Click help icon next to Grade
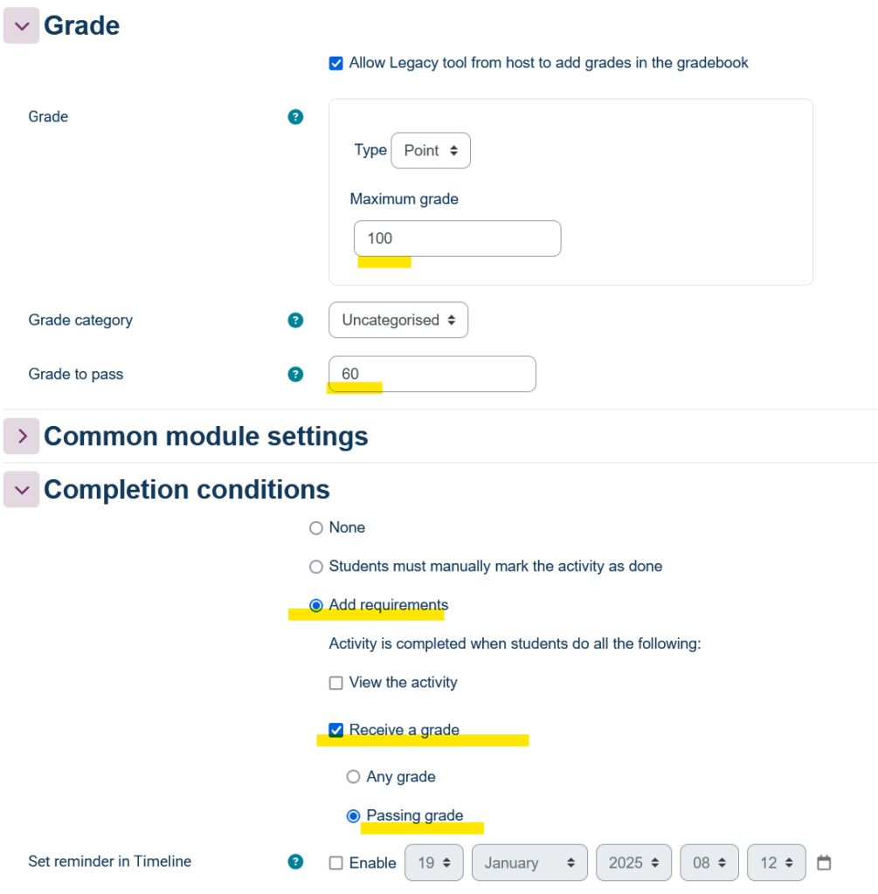The image size is (878, 894). (x=295, y=117)
